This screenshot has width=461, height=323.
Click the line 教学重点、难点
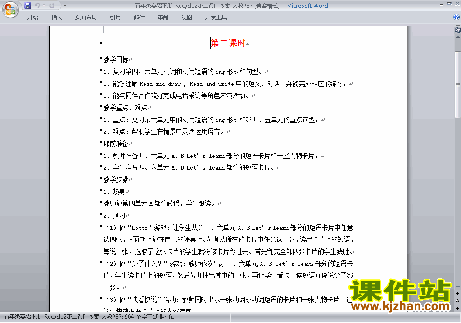click(126, 108)
